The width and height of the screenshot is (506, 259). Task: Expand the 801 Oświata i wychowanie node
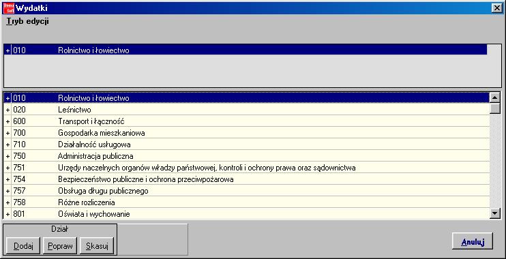coord(8,214)
